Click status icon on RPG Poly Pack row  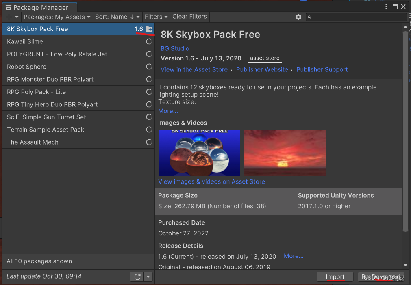coord(149,92)
